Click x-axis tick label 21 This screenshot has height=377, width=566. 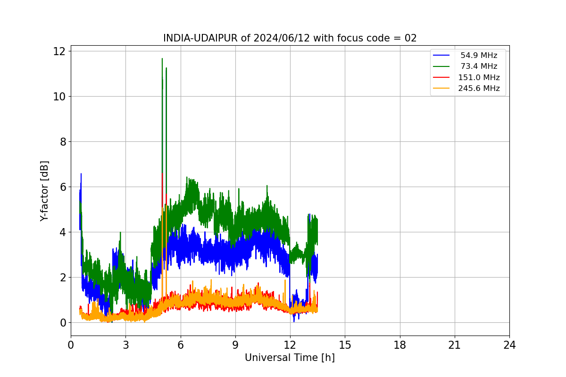(455, 345)
